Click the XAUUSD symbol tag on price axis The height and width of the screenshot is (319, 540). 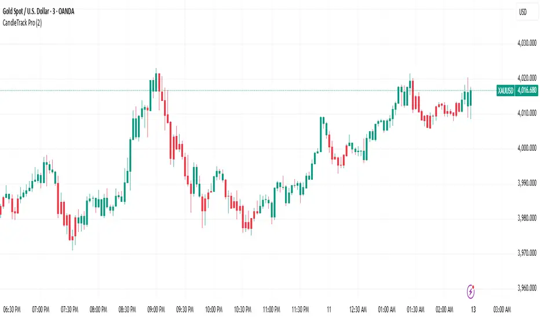(506, 90)
